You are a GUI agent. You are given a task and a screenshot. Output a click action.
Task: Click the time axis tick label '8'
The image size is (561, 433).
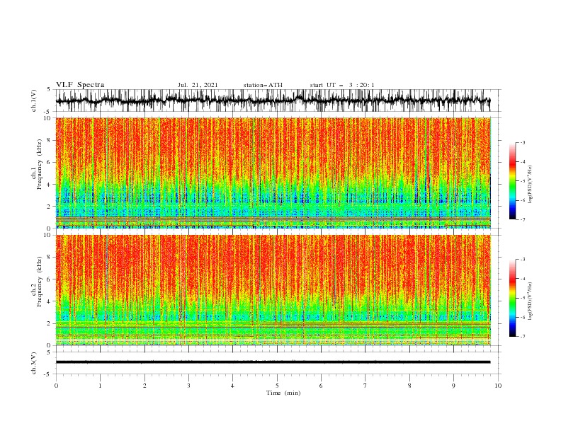tap(409, 386)
